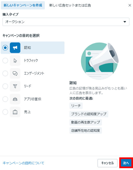The width and height of the screenshot is (133, 170).
Task: Click the トラフィック label text
Action: [x=31, y=61]
